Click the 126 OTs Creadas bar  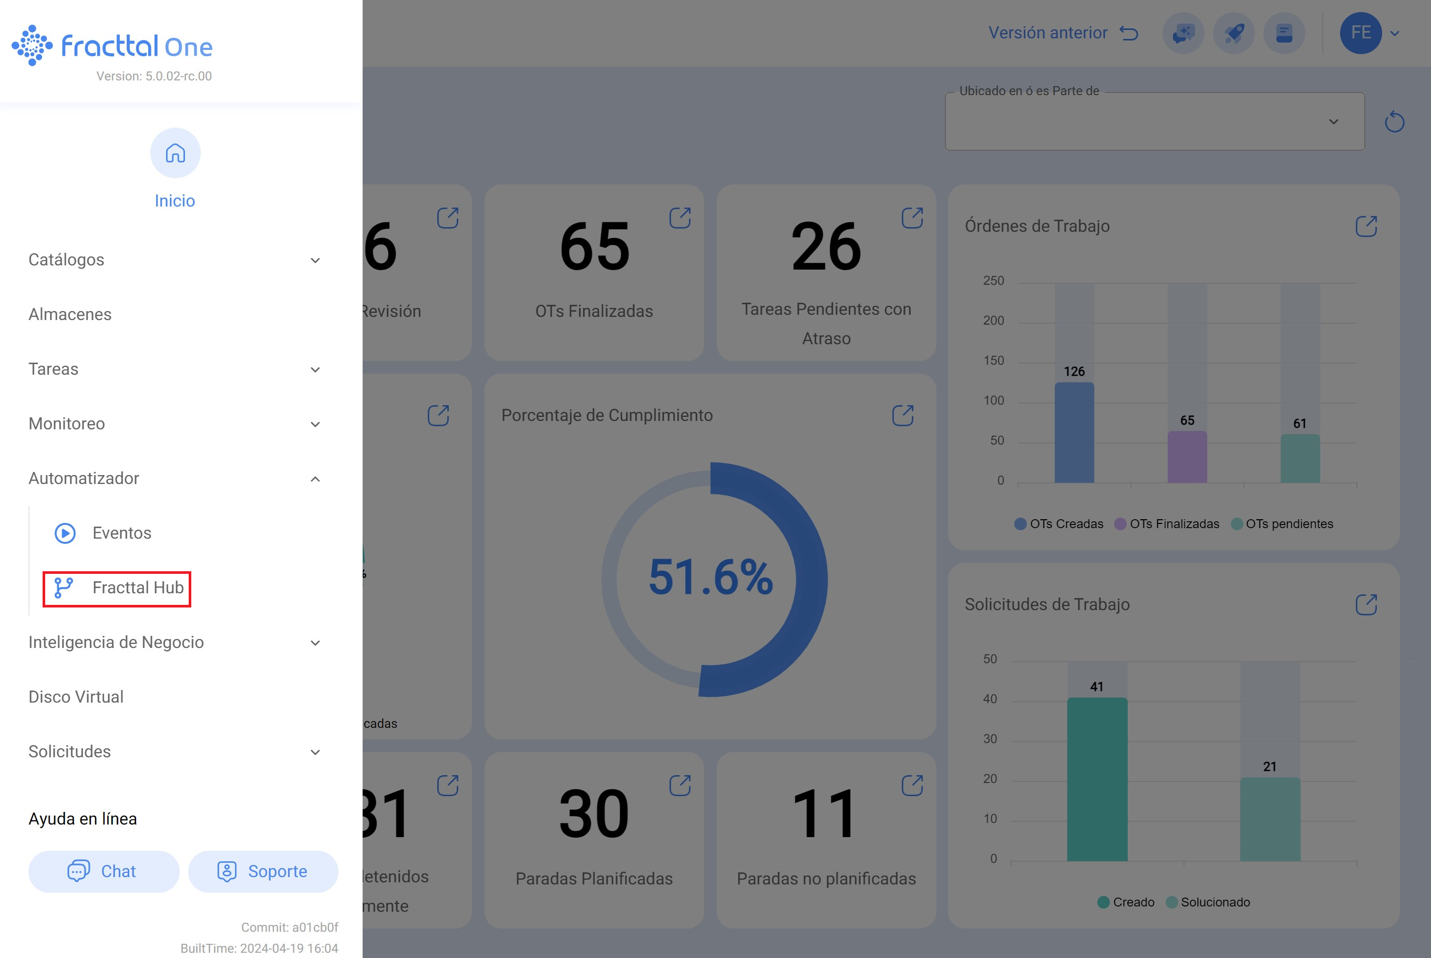coord(1074,432)
